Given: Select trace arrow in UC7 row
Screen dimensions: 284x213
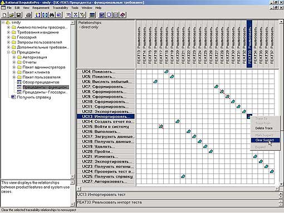Looking at the screenshot, I should tap(216, 86).
